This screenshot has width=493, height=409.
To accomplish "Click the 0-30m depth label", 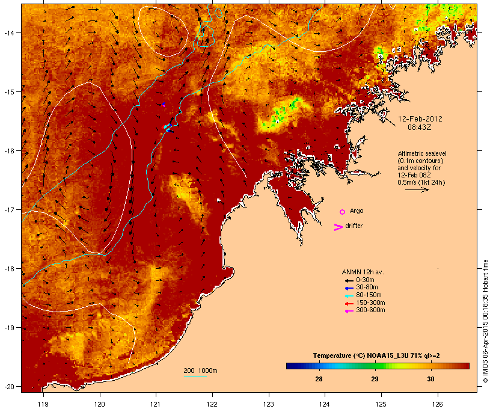I will tap(365, 280).
